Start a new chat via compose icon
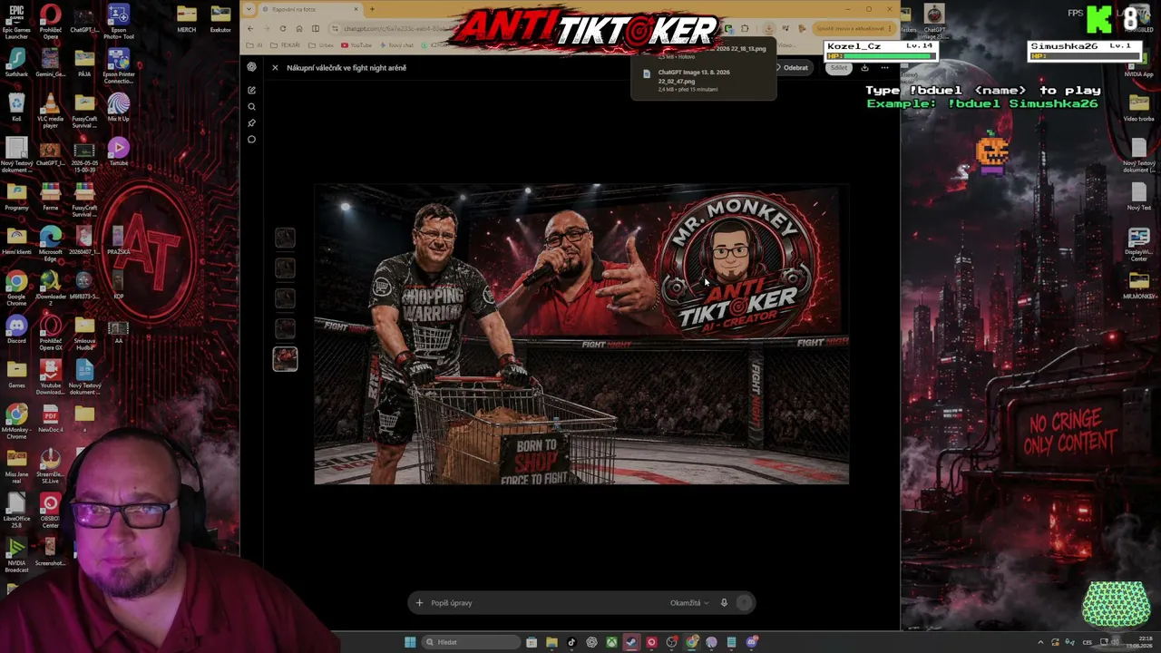This screenshot has height=653, width=1161. pyautogui.click(x=251, y=90)
